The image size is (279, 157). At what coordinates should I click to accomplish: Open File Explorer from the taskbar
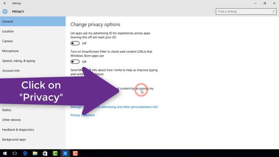tap(35, 153)
